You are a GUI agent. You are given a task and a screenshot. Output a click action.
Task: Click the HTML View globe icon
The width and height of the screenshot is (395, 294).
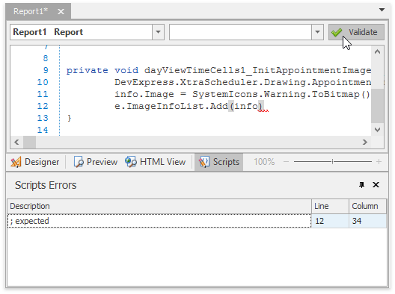pos(130,162)
